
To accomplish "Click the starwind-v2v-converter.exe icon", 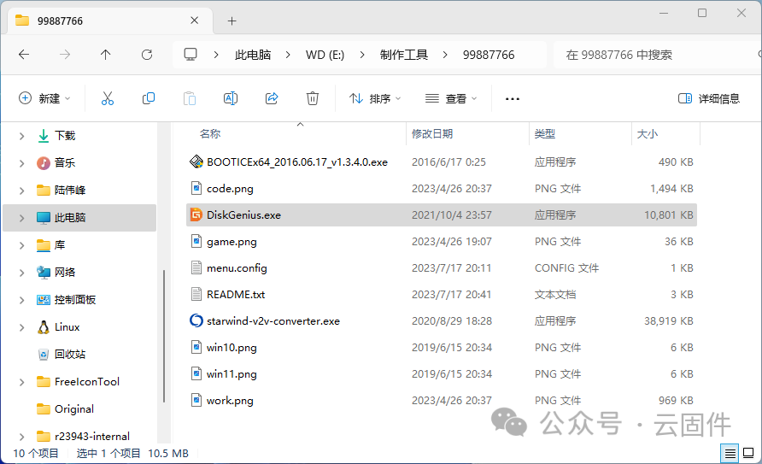I will point(196,320).
